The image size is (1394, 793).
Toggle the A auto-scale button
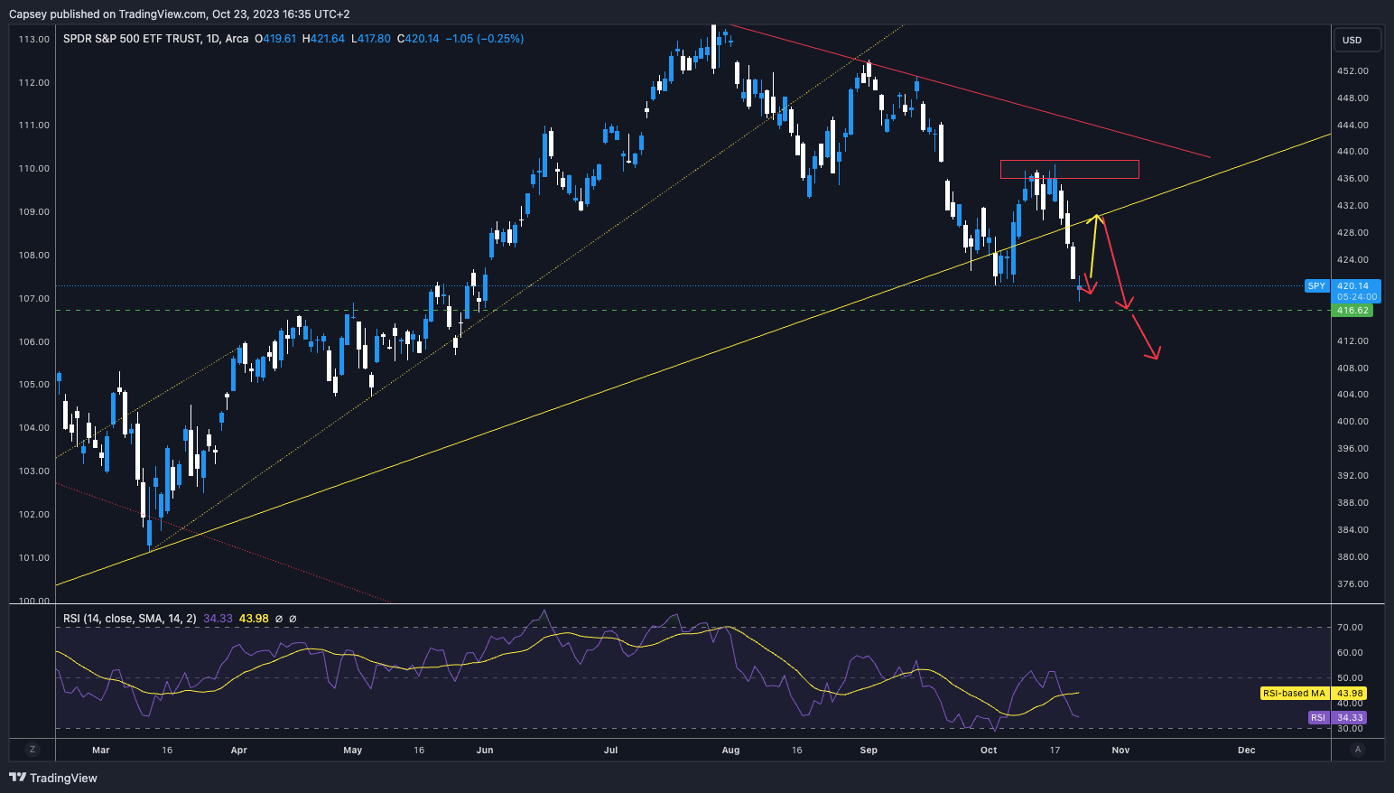tap(1358, 750)
